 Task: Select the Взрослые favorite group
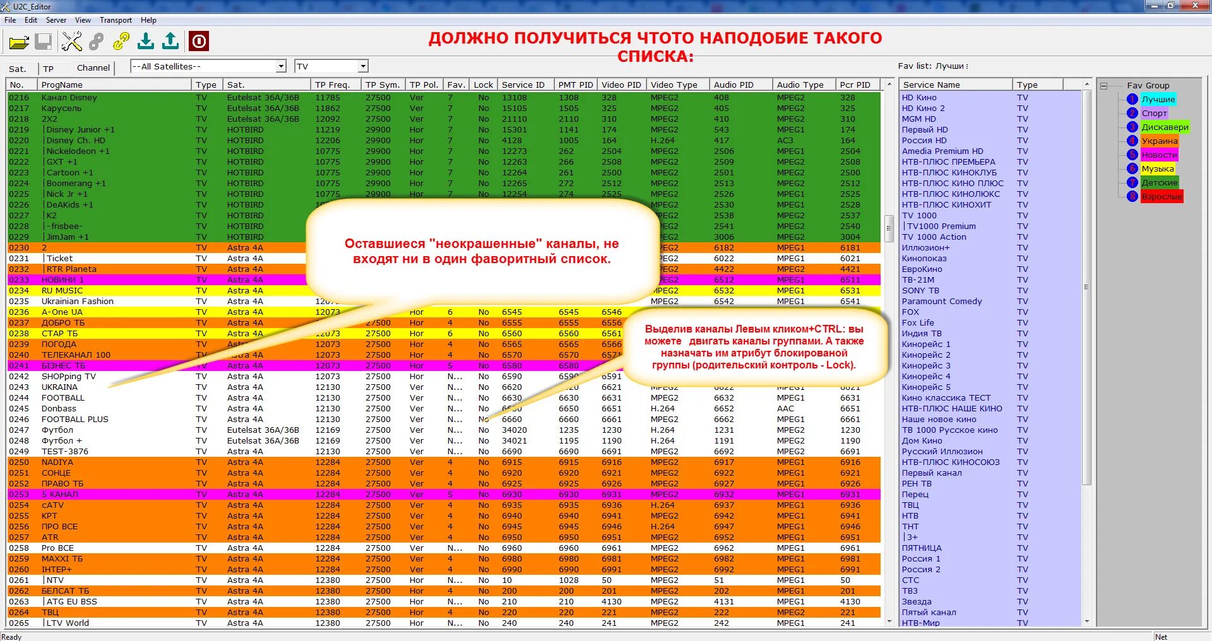pos(1161,196)
